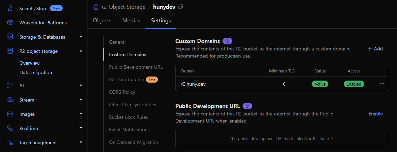
Task: Enable the Public Development URL
Action: pyautogui.click(x=376, y=114)
